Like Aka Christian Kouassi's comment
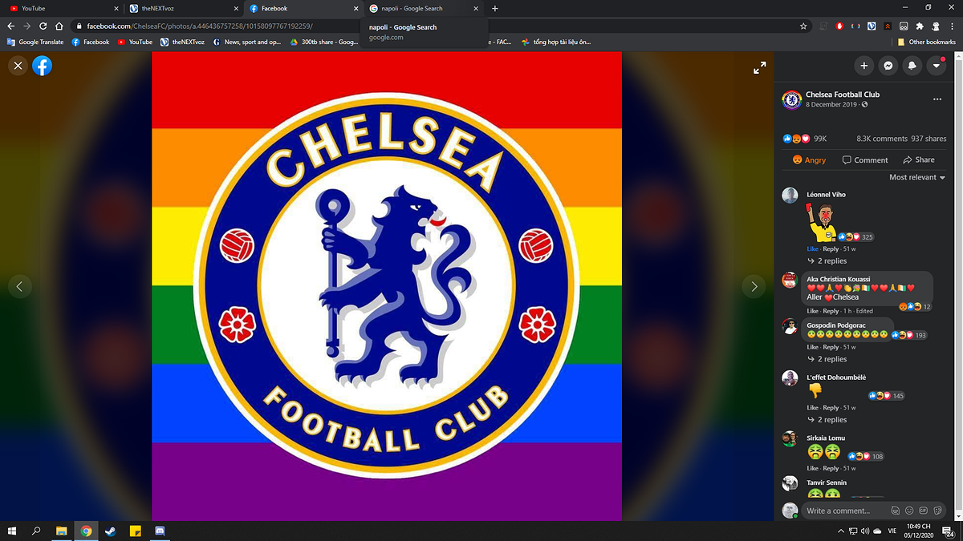 [x=812, y=311]
